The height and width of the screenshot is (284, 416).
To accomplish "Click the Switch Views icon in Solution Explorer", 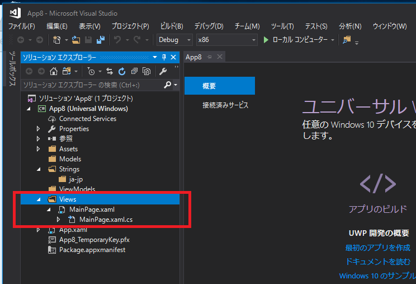I will (67, 71).
